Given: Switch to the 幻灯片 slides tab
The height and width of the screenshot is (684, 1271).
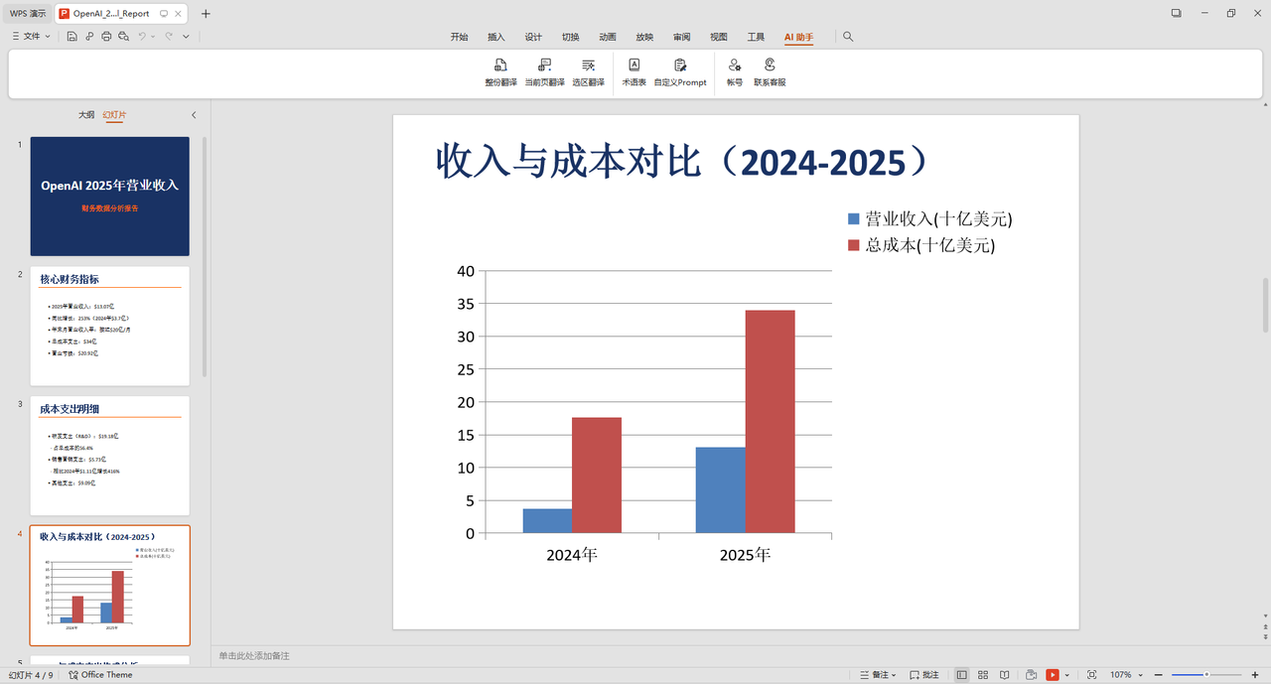Looking at the screenshot, I should point(115,115).
